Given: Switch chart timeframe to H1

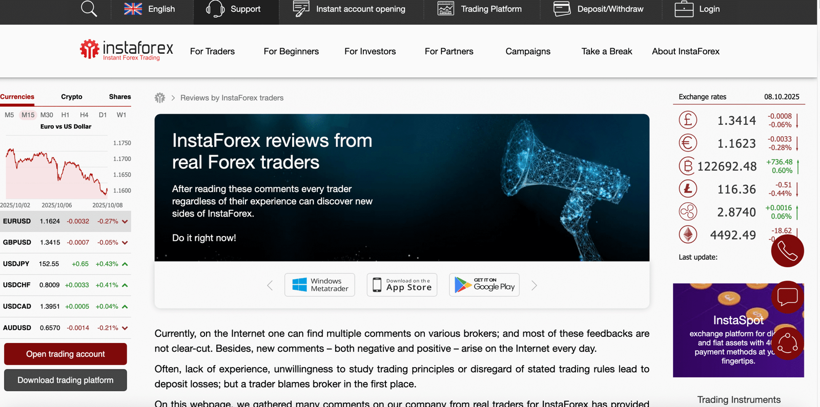Looking at the screenshot, I should (65, 115).
